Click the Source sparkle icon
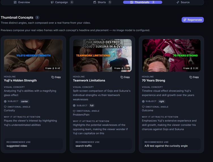 178,2
